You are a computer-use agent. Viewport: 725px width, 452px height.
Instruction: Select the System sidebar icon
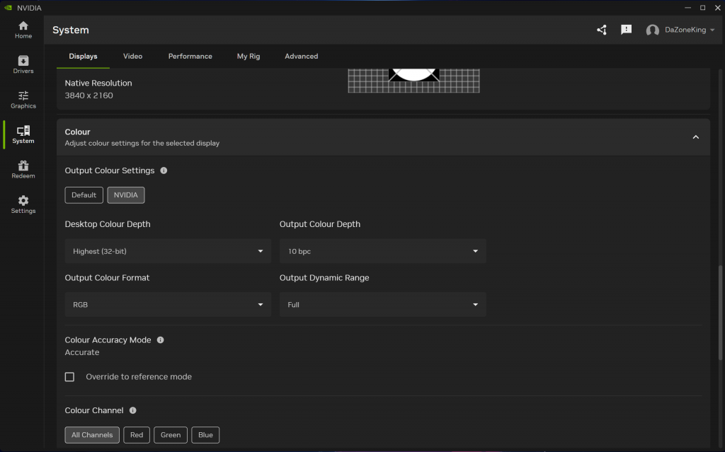[23, 134]
